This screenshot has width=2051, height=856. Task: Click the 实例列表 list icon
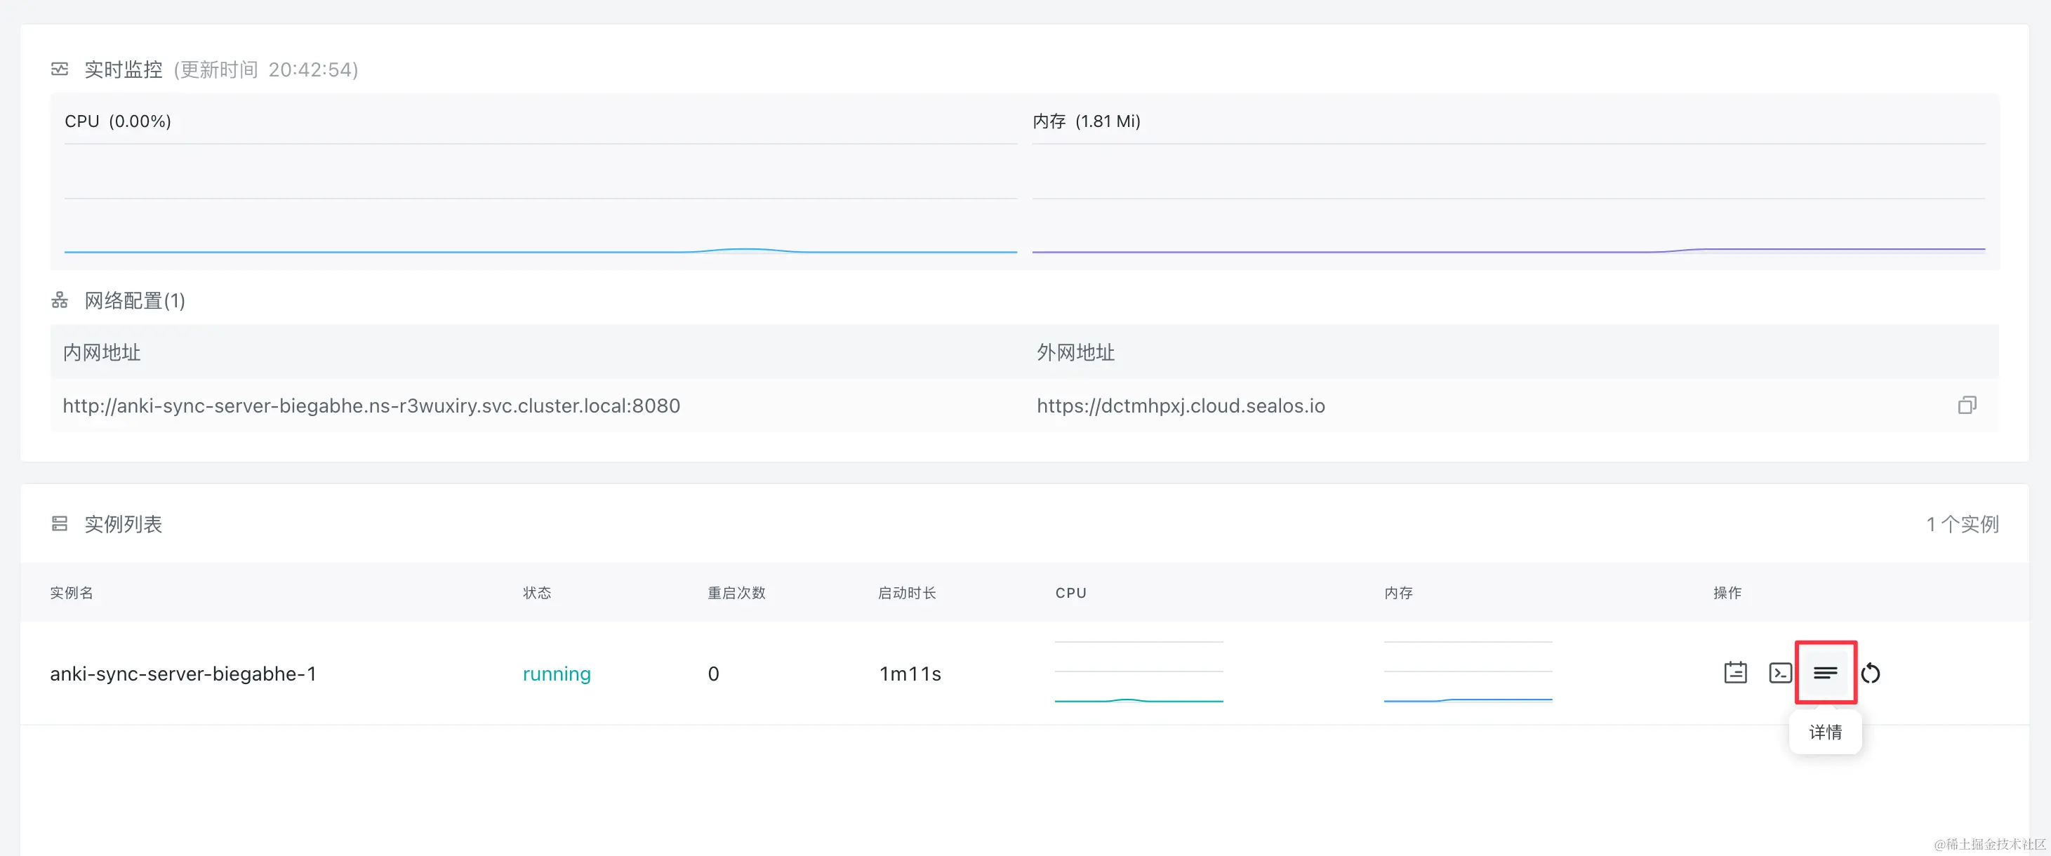click(60, 523)
